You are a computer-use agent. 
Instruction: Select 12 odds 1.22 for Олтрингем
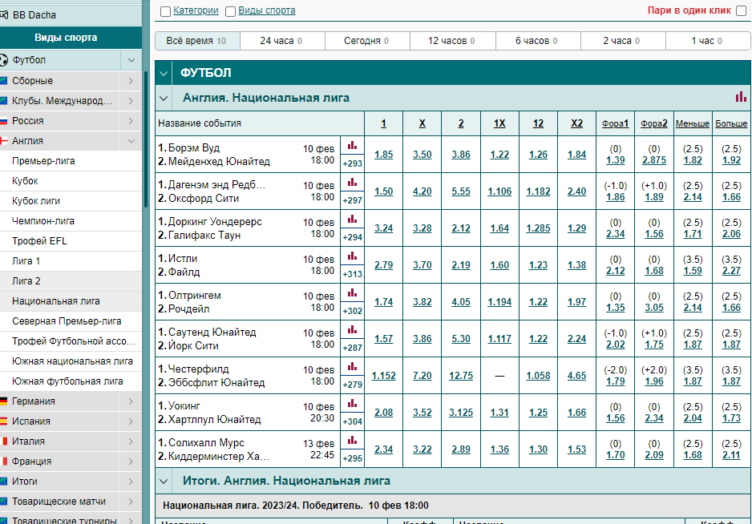click(538, 302)
